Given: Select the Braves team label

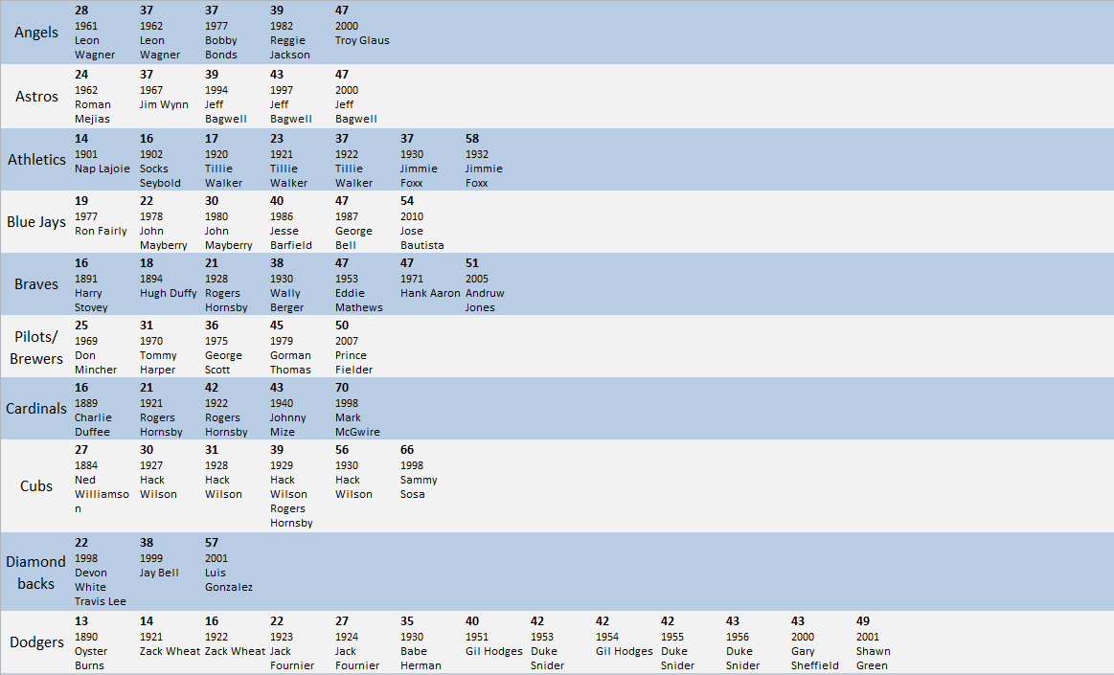Looking at the screenshot, I should [x=36, y=284].
